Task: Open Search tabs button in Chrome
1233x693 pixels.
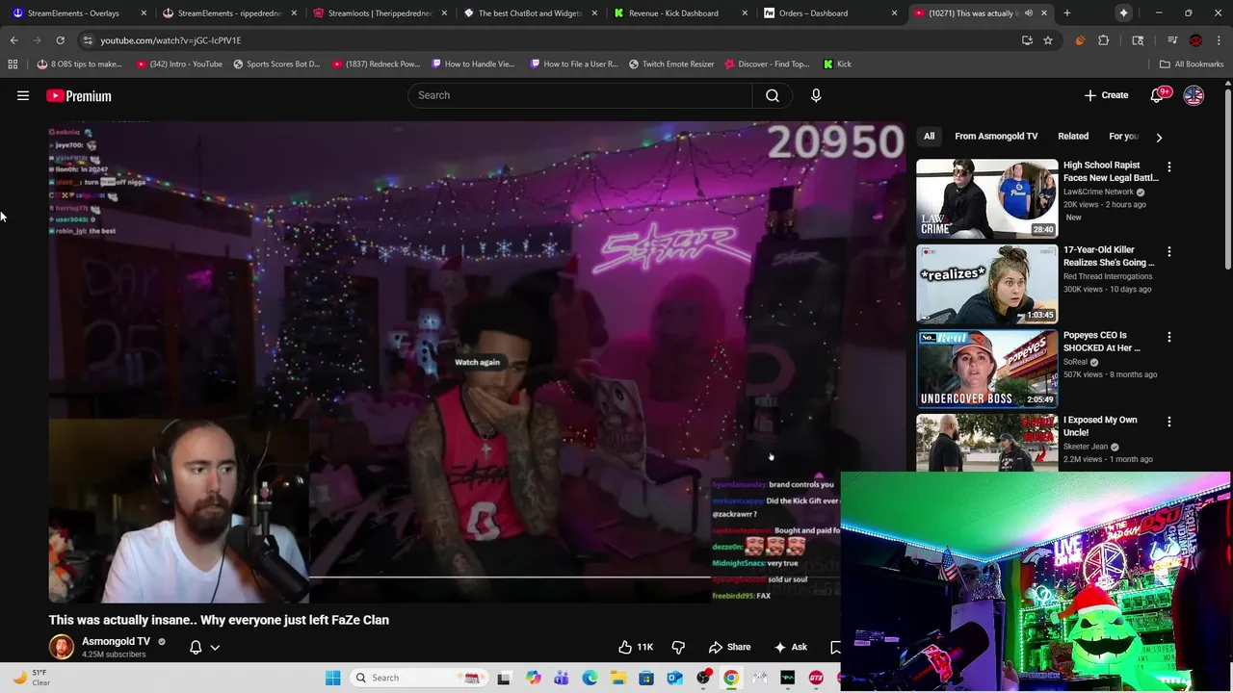Action: click(x=1138, y=40)
